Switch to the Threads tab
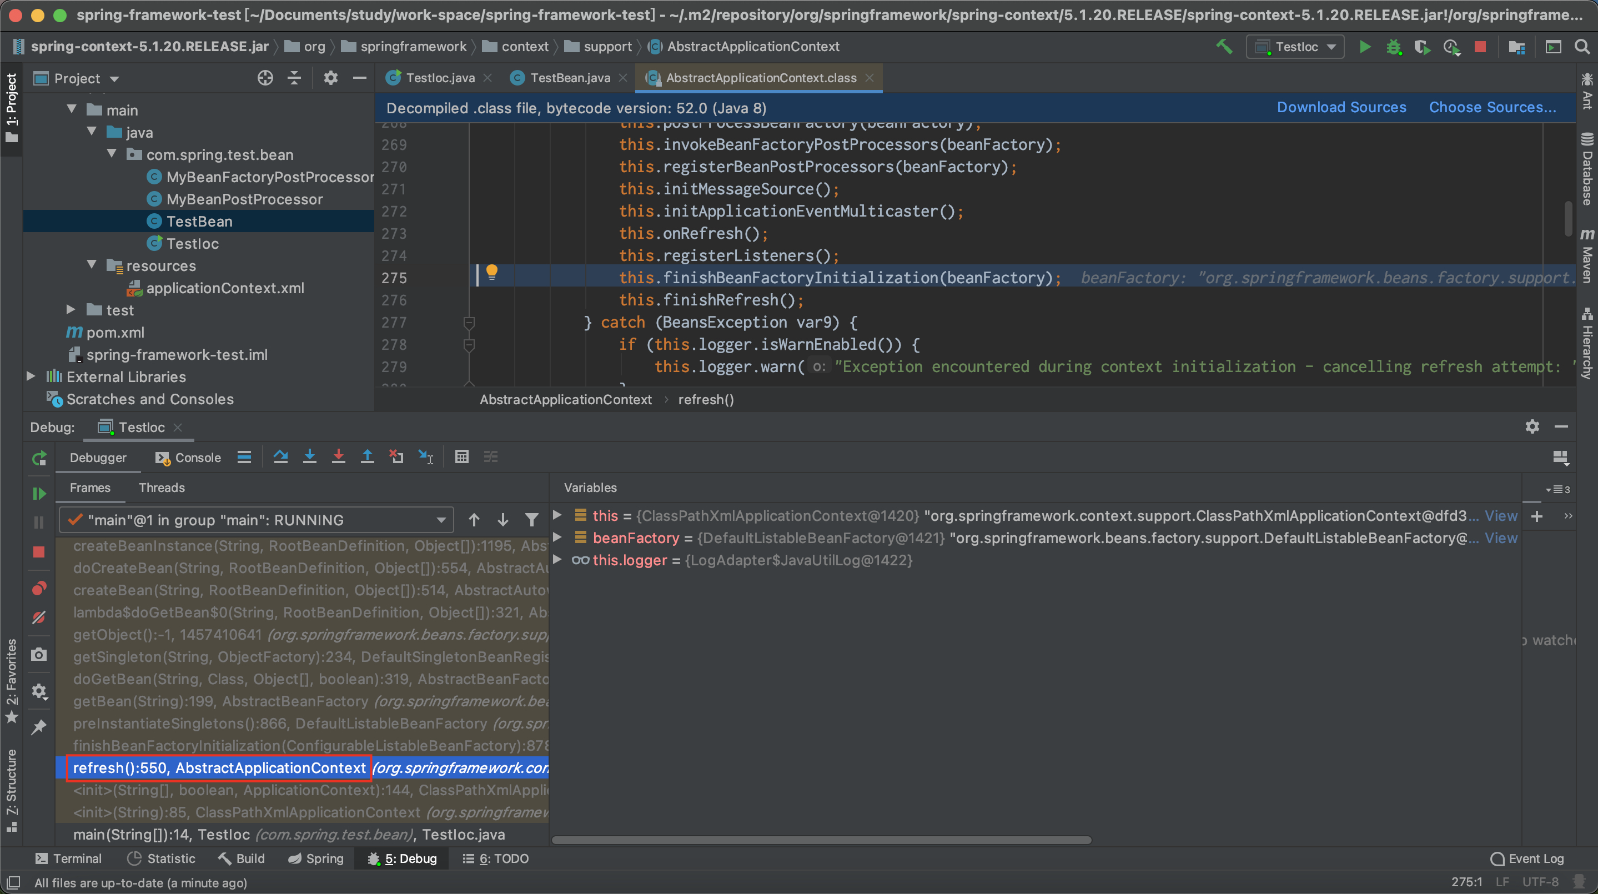Screen dimensions: 1598x894 [161, 488]
